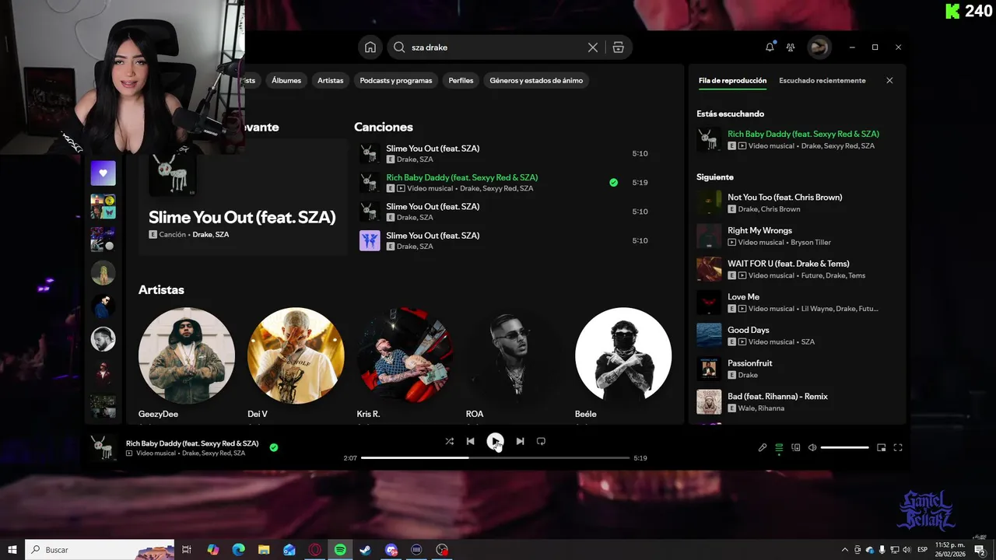Open now playing album cover thumbnail
This screenshot has width=996, height=560.
coord(103,447)
